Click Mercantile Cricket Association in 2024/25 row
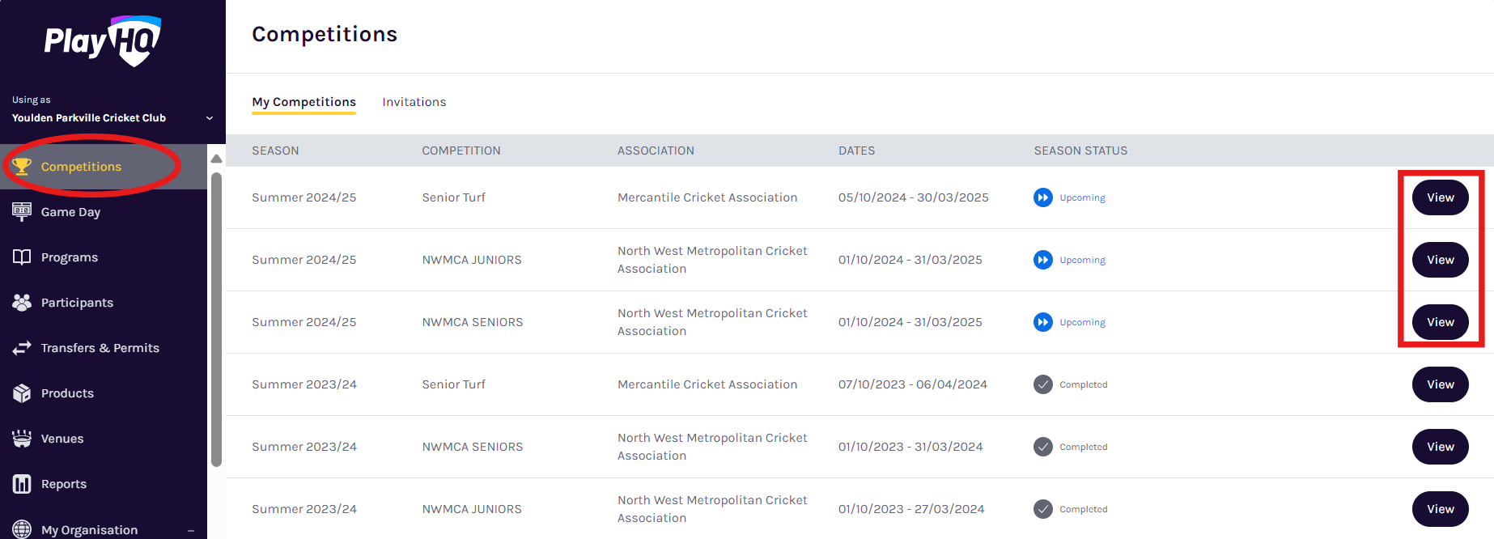Image resolution: width=1494 pixels, height=539 pixels. pyautogui.click(x=707, y=197)
